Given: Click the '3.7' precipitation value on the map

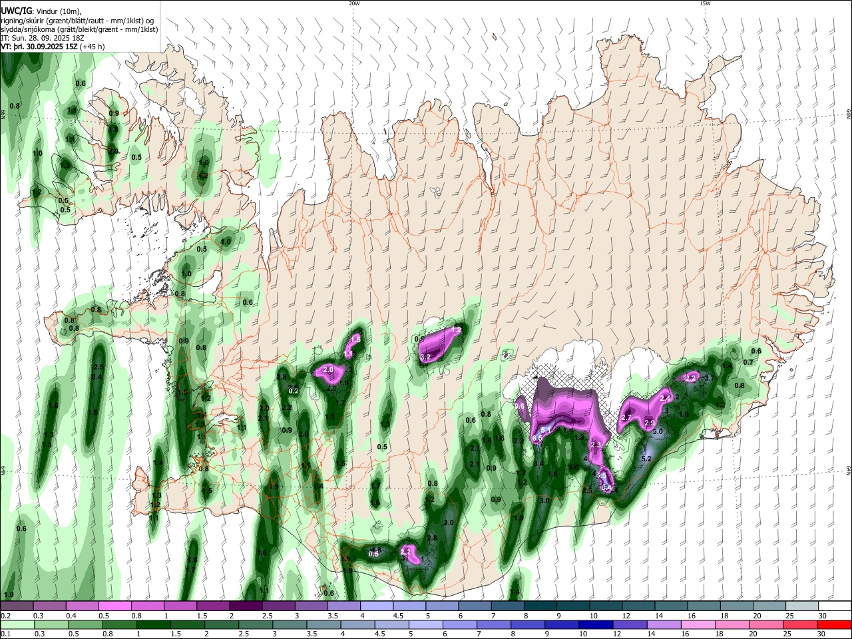Looking at the screenshot, I should pos(709,378).
